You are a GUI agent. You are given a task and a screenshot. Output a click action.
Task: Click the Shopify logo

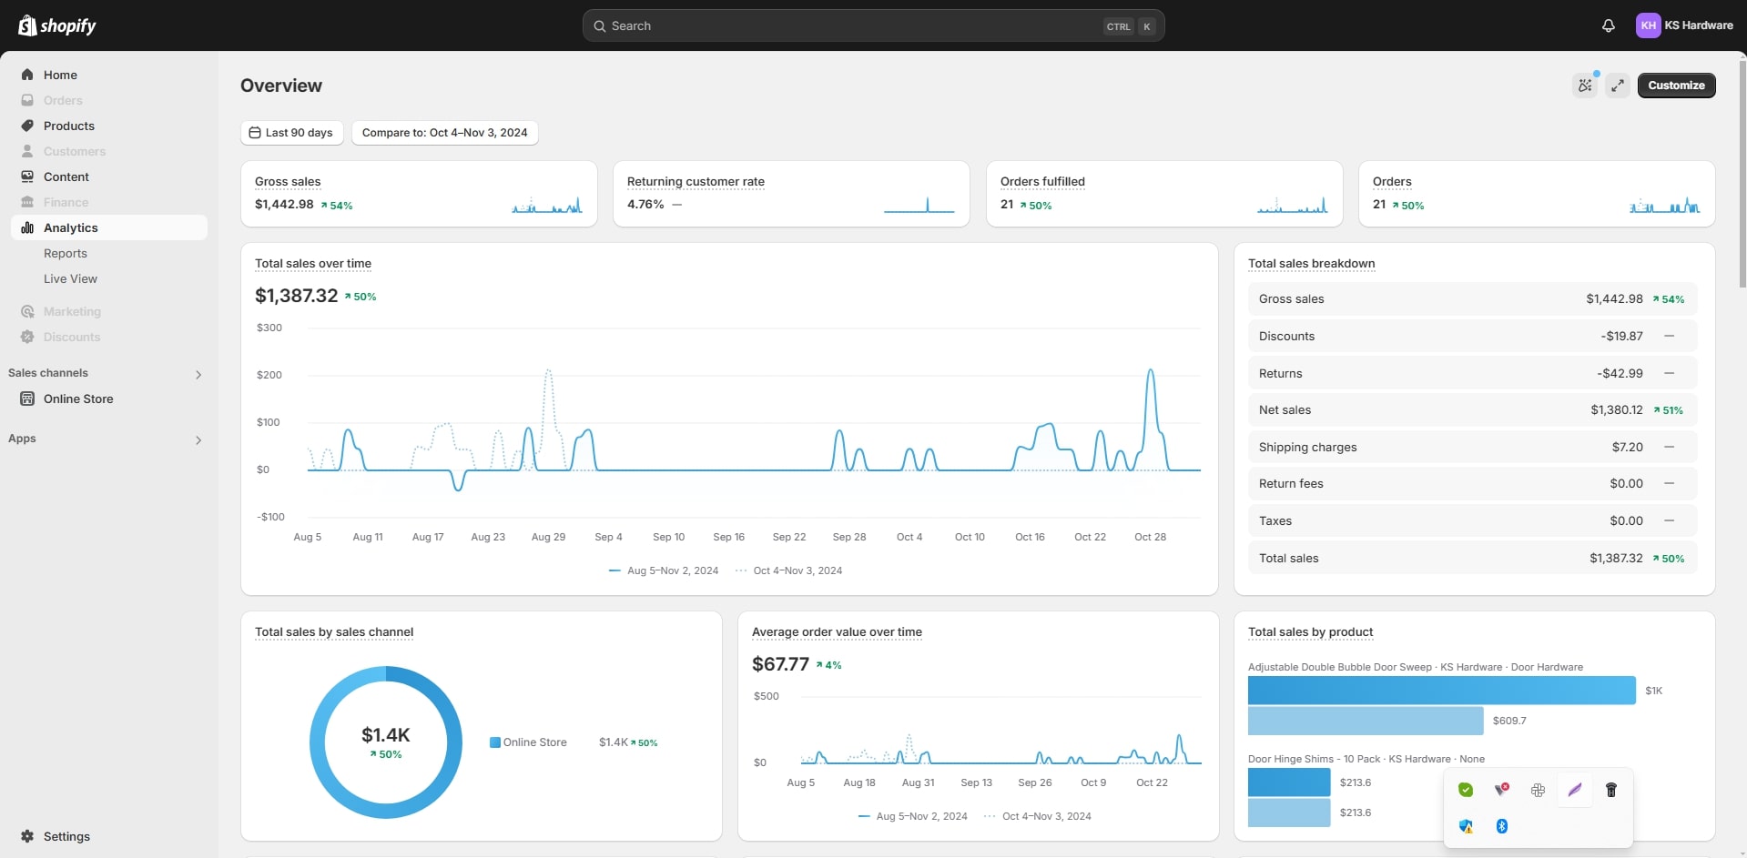tap(57, 25)
